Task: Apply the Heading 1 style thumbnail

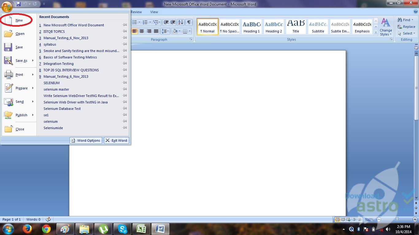Action: pyautogui.click(x=252, y=27)
